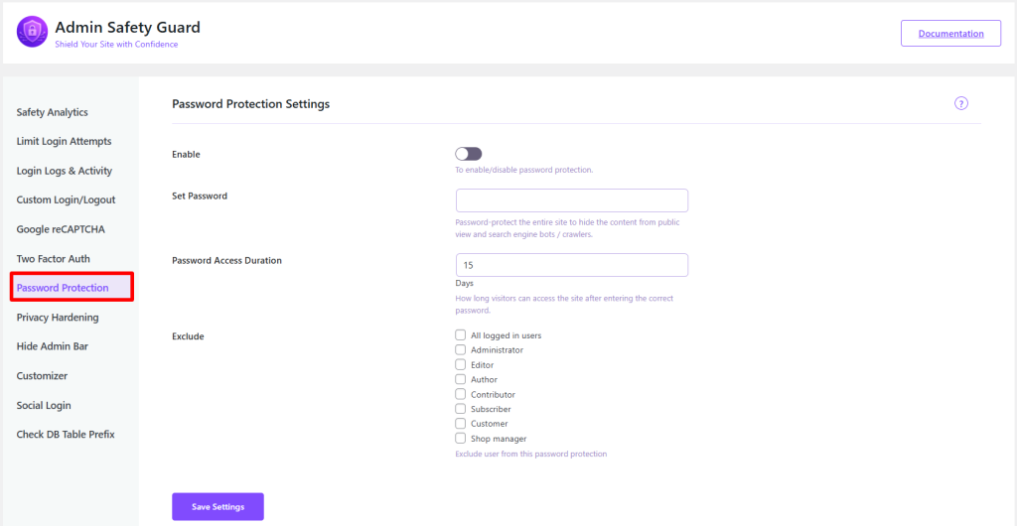
Task: Click 'Shield Your Site with Confidence' tagline
Action: click(x=117, y=45)
